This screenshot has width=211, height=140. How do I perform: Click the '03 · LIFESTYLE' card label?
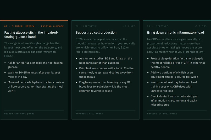158,26
